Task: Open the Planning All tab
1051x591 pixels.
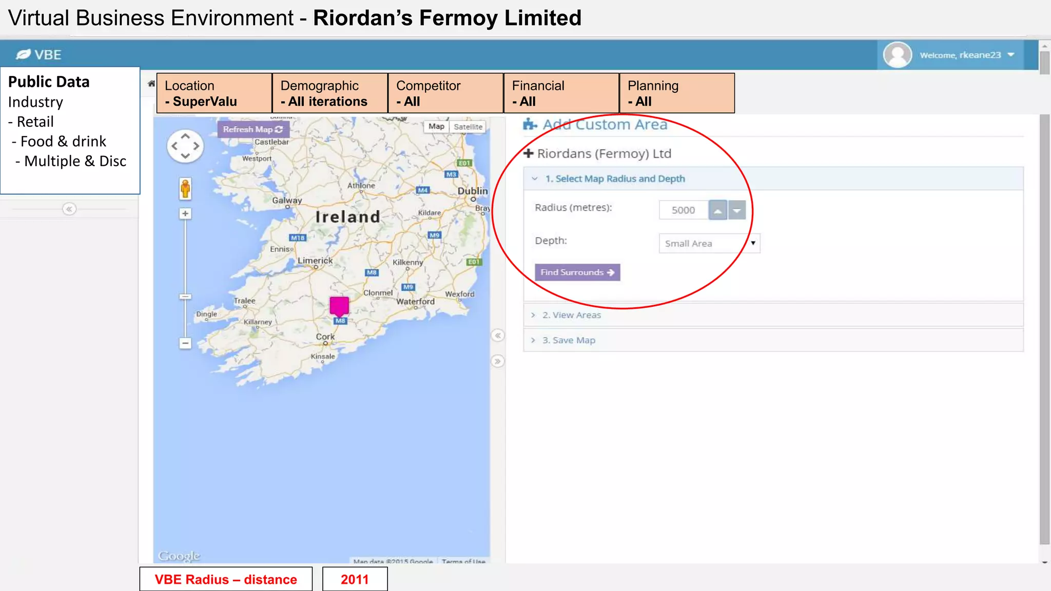Action: (x=677, y=93)
